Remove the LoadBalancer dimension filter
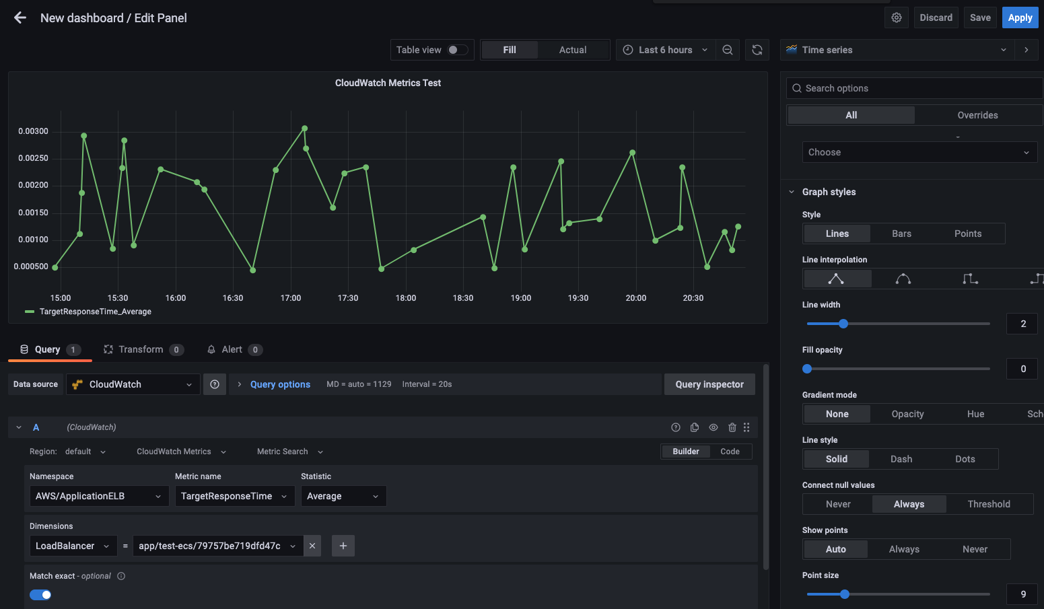The width and height of the screenshot is (1044, 609). 312,546
